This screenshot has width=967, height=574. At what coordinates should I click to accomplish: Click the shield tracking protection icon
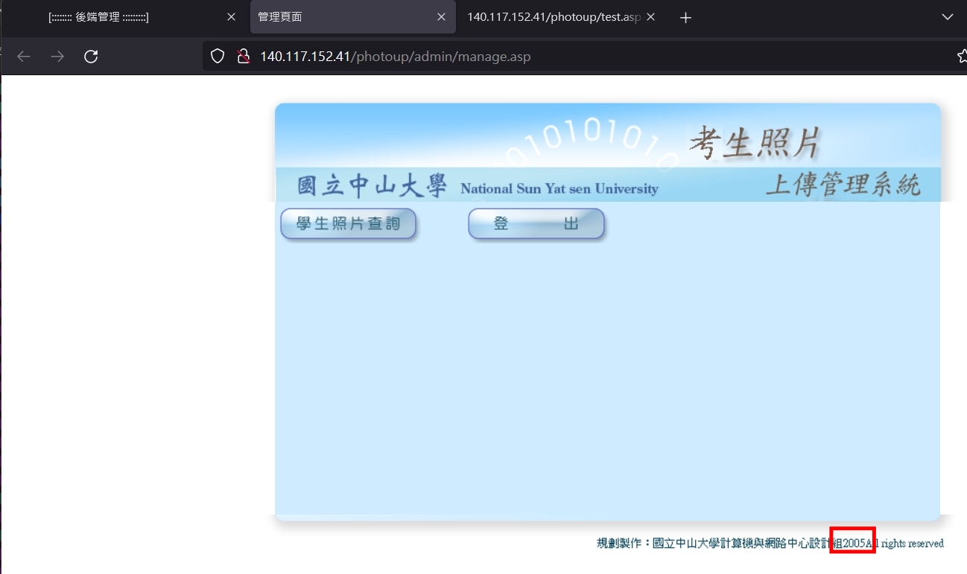218,57
